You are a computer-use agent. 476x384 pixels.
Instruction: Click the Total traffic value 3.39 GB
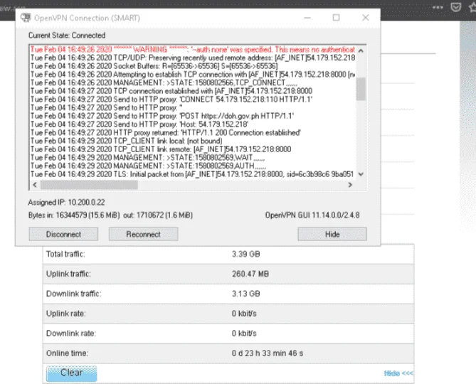(x=246, y=254)
